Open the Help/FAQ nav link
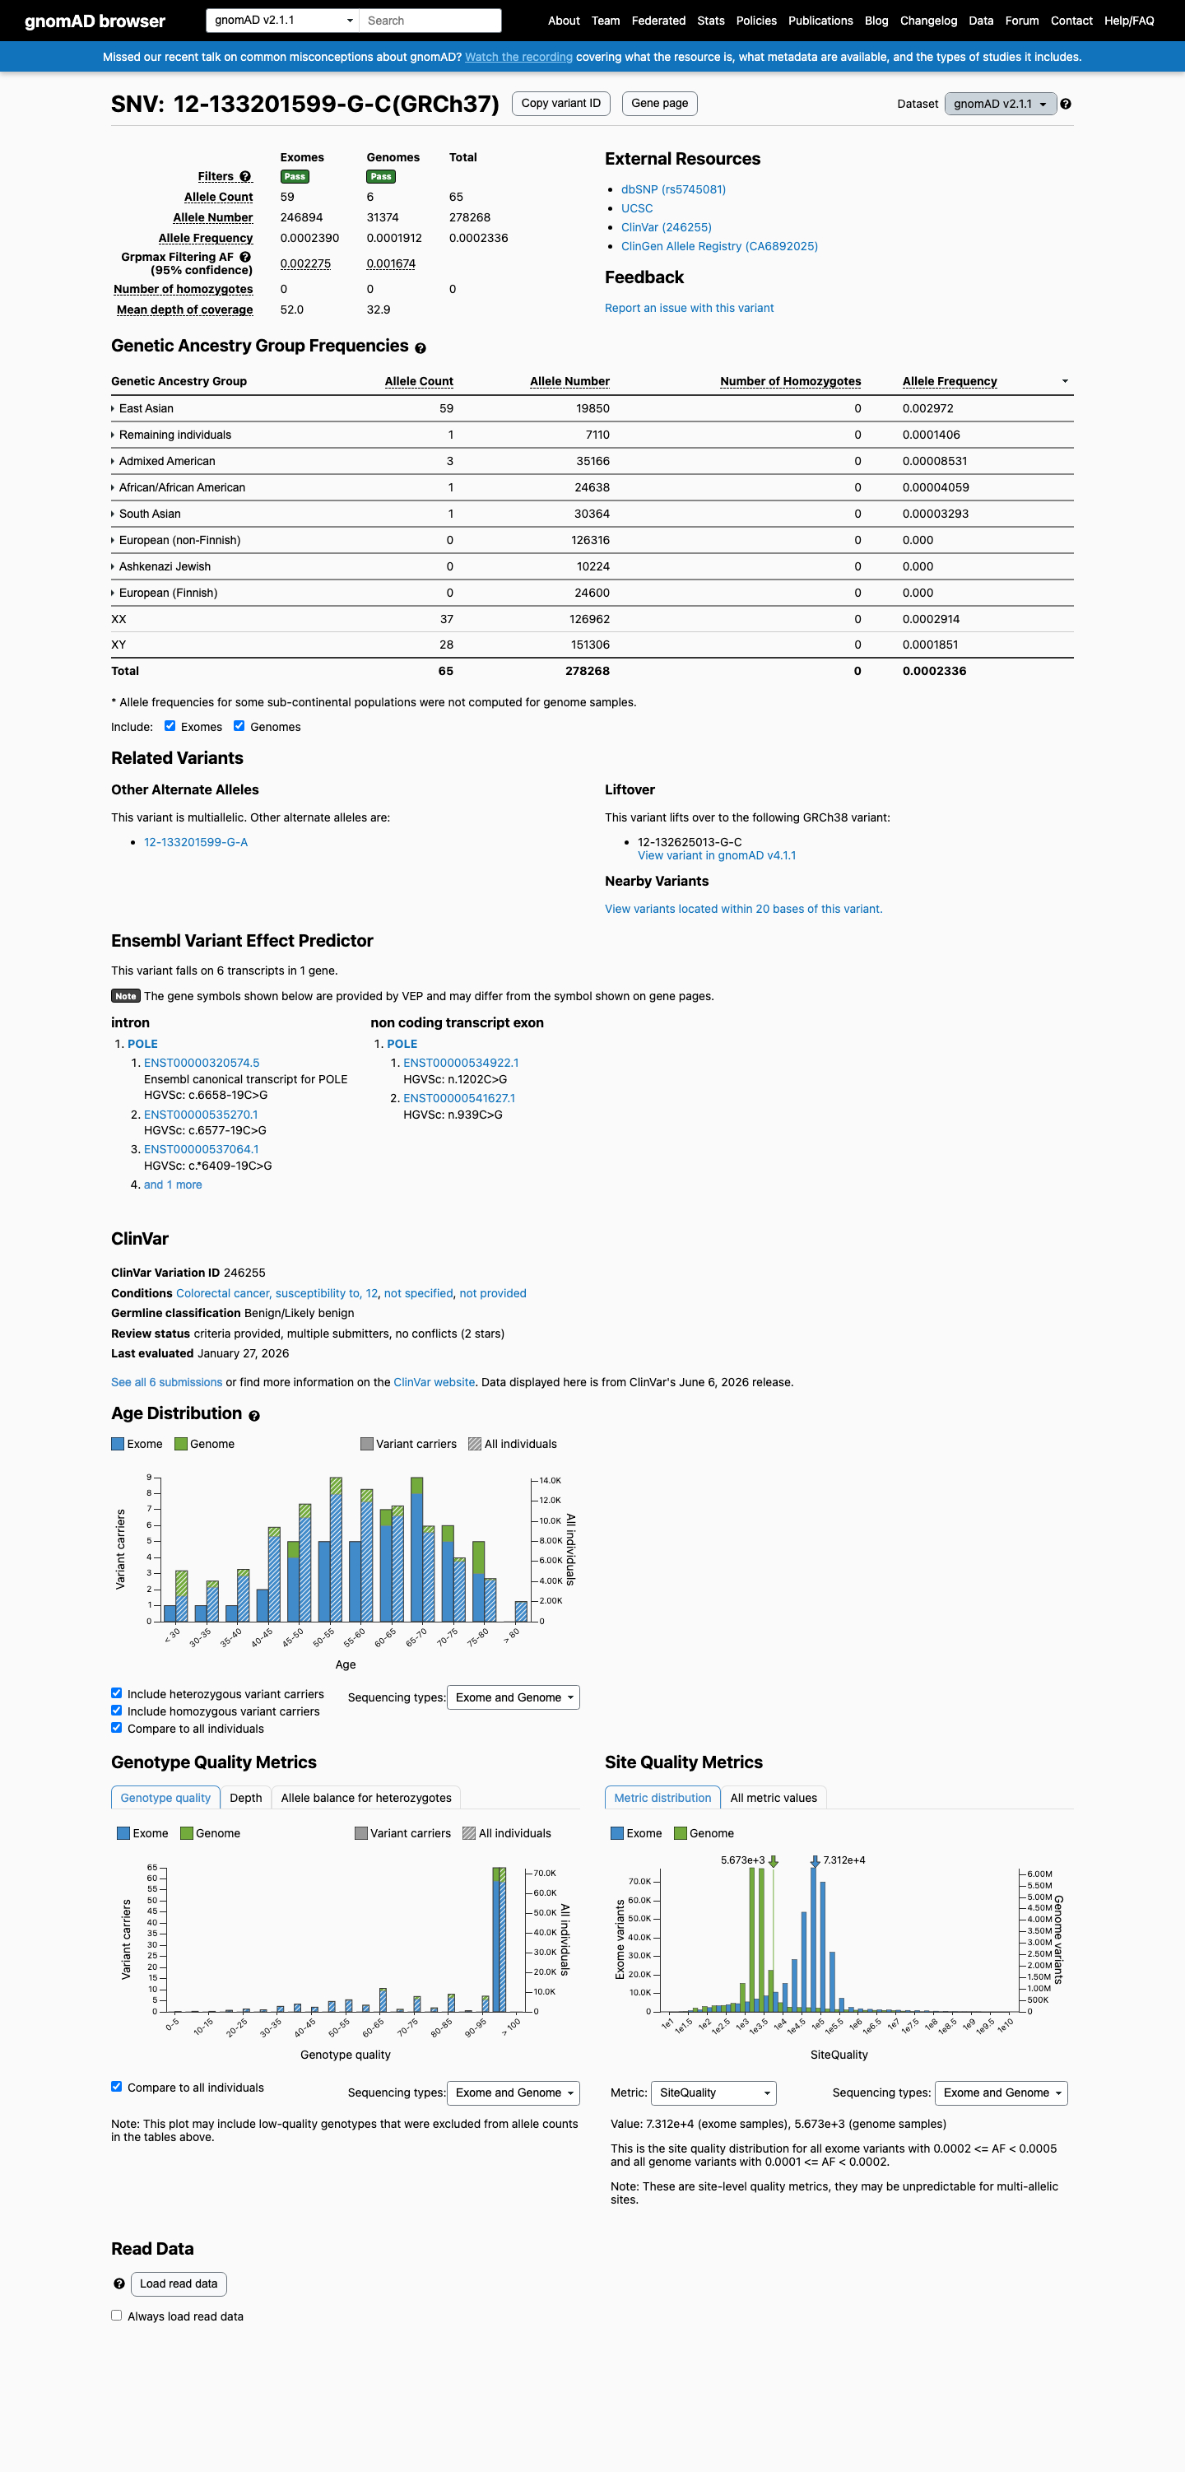This screenshot has height=2472, width=1185. click(1129, 20)
